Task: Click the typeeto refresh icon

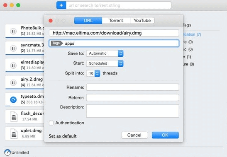Action: pyautogui.click(x=13, y=100)
